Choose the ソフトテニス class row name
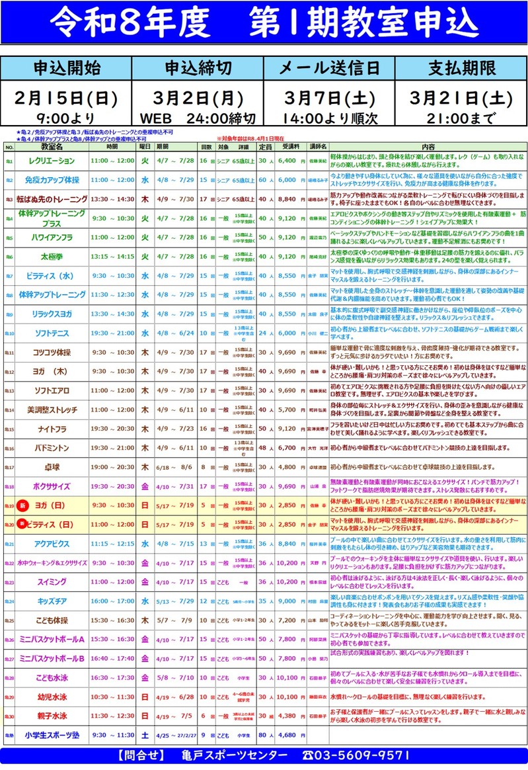 [x=52, y=333]
